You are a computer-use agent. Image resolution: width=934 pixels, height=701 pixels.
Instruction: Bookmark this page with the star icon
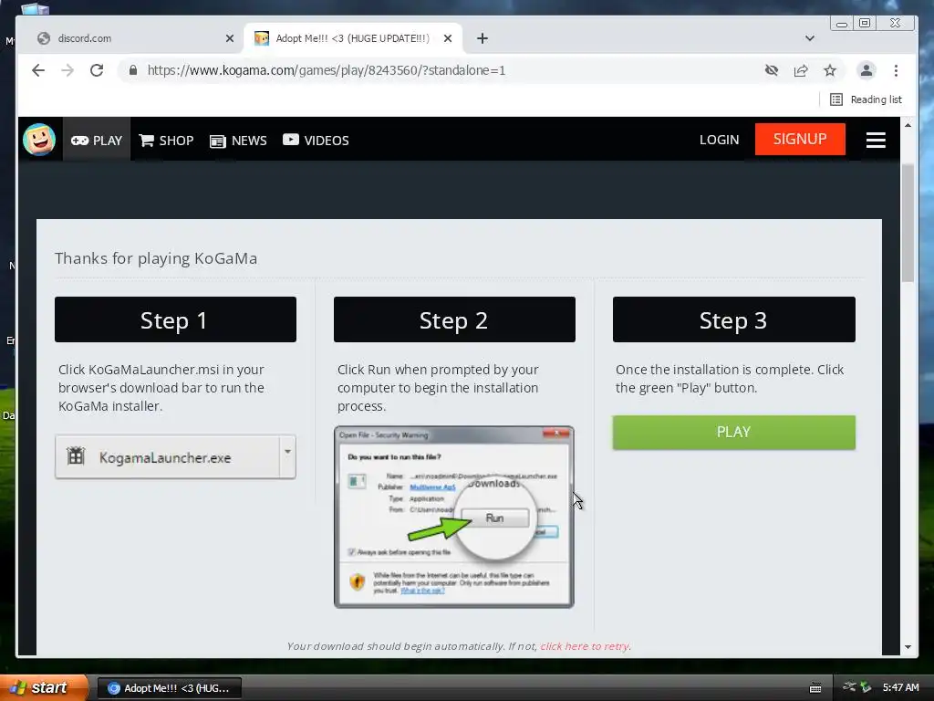(830, 70)
